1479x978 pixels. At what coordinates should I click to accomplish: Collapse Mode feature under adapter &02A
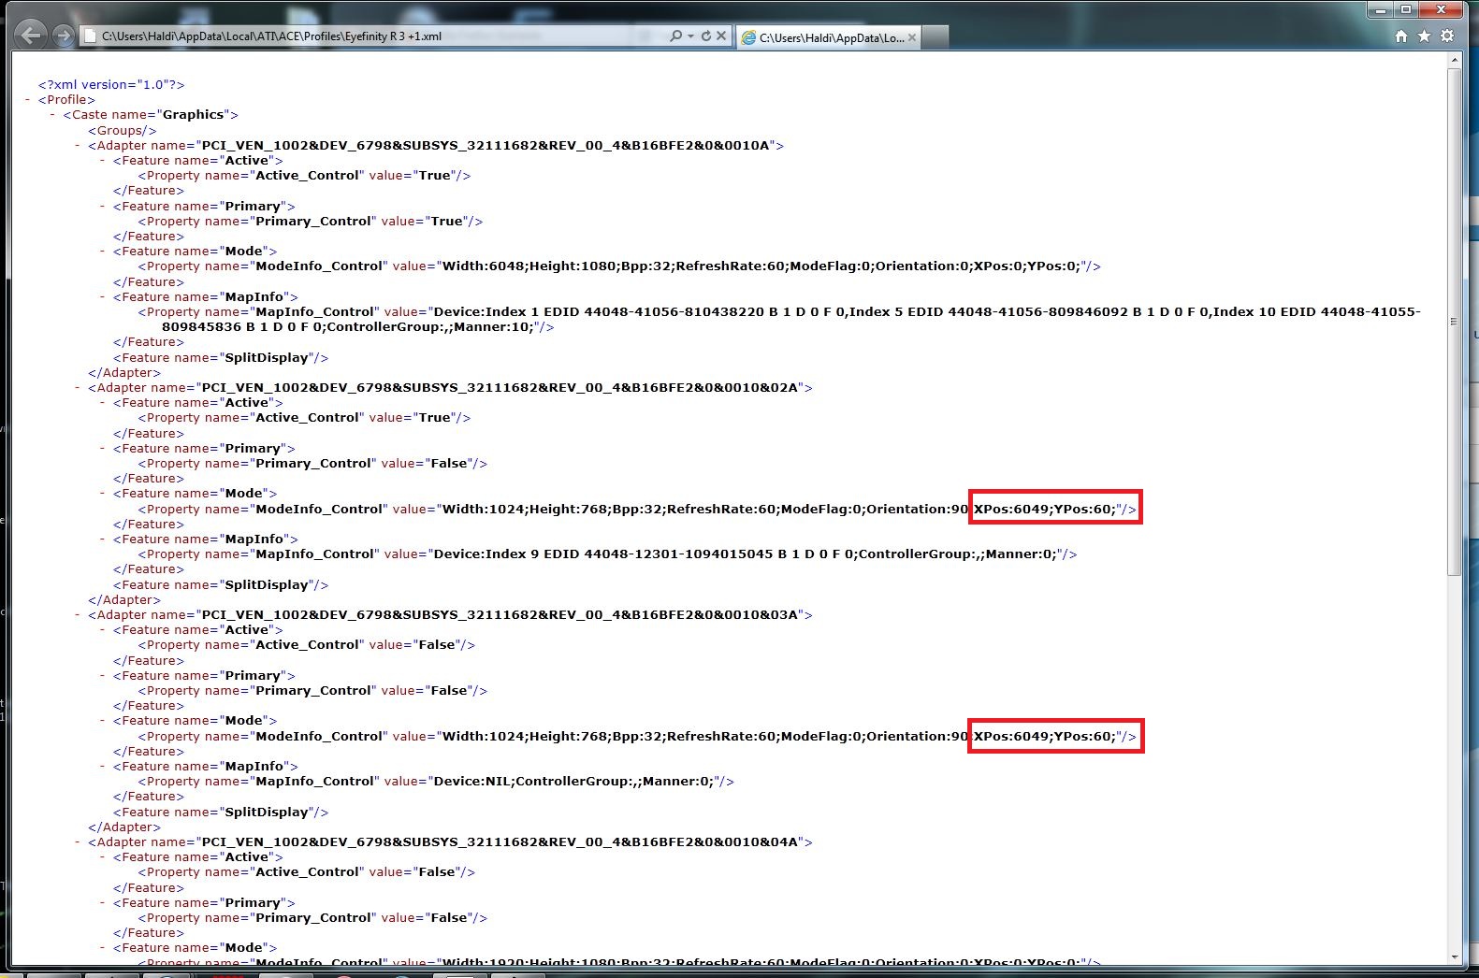[103, 493]
